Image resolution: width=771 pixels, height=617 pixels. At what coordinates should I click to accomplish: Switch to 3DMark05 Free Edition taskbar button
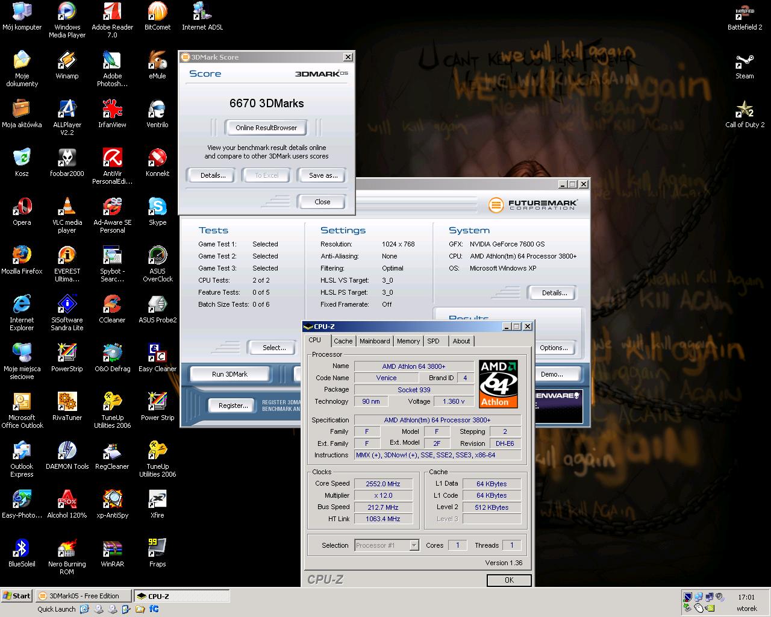point(83,596)
